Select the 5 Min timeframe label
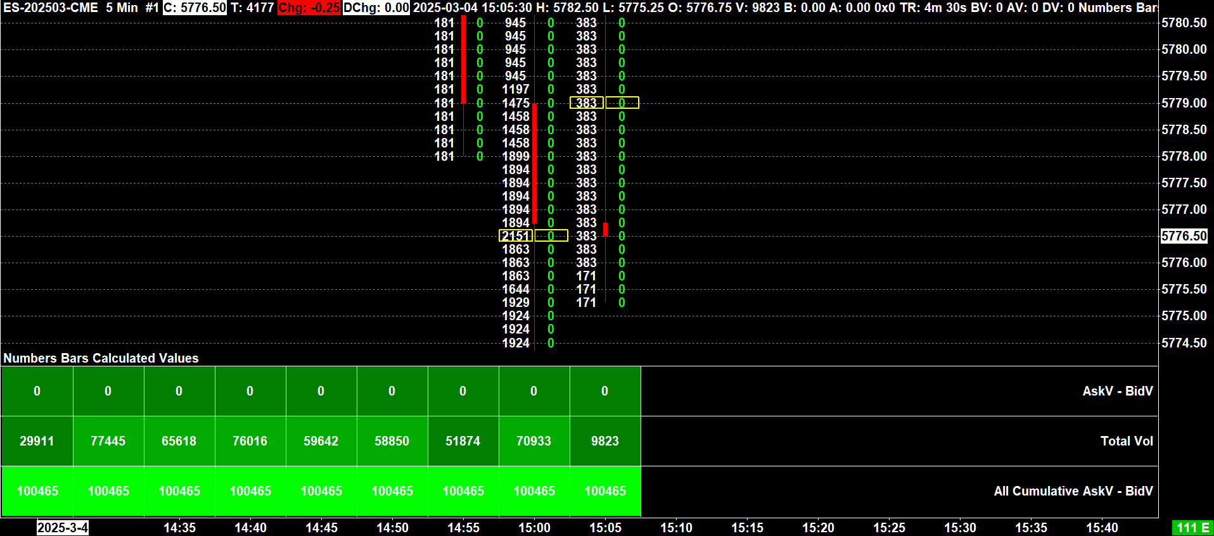The width and height of the screenshot is (1214, 536). pyautogui.click(x=122, y=8)
